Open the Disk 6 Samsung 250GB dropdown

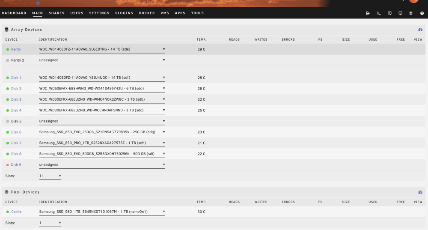pyautogui.click(x=102, y=132)
